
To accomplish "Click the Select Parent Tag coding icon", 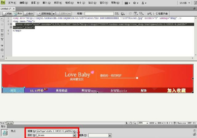I will [x=2, y=45].
